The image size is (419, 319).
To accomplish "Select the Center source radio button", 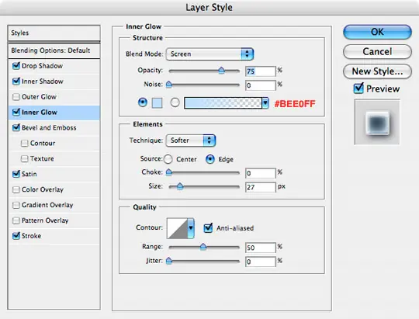I will tap(168, 159).
